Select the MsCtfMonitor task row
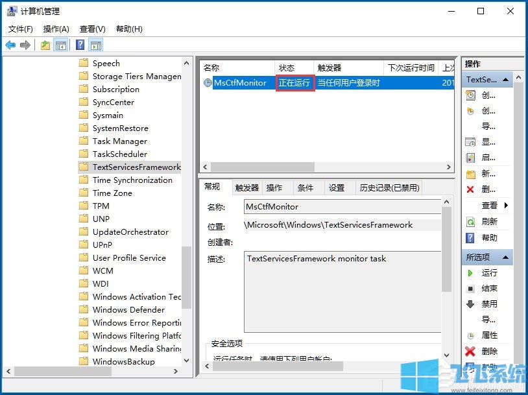The image size is (528, 395). coord(240,82)
